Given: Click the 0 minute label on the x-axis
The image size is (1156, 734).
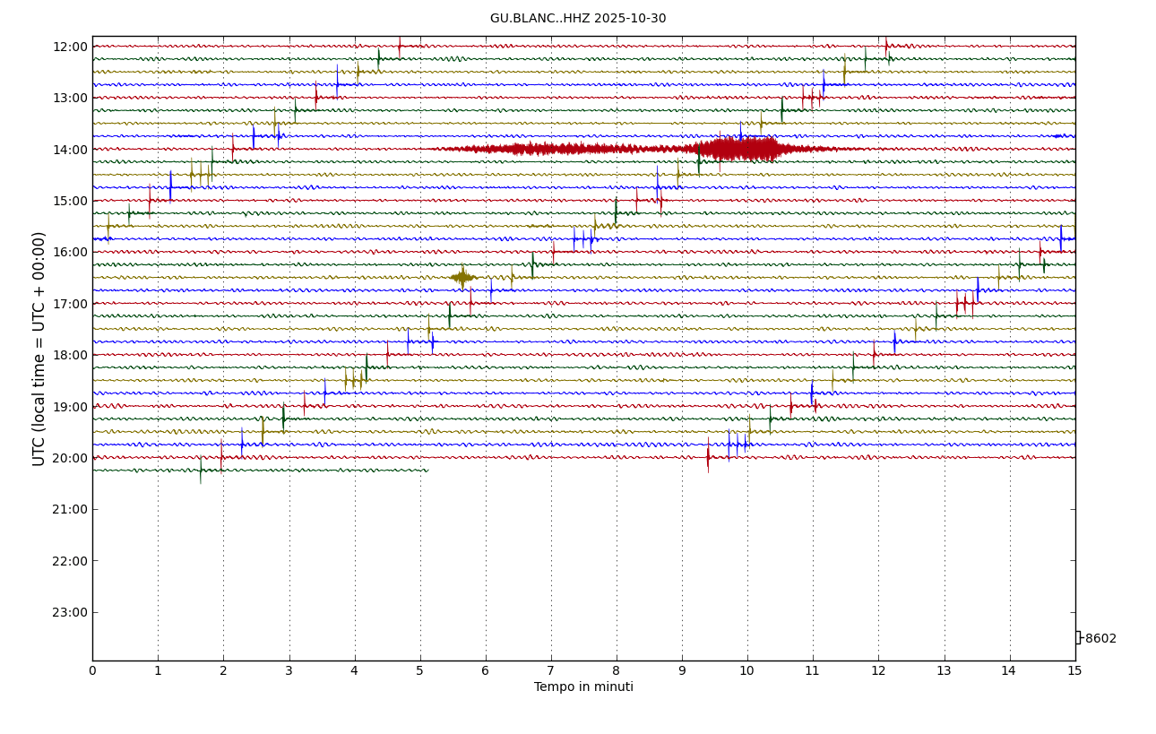Looking at the screenshot, I should coord(92,671).
